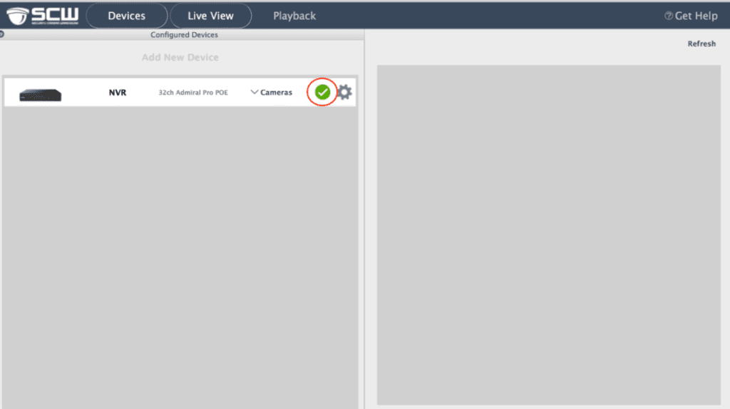Select the NVR device name label

tap(118, 93)
